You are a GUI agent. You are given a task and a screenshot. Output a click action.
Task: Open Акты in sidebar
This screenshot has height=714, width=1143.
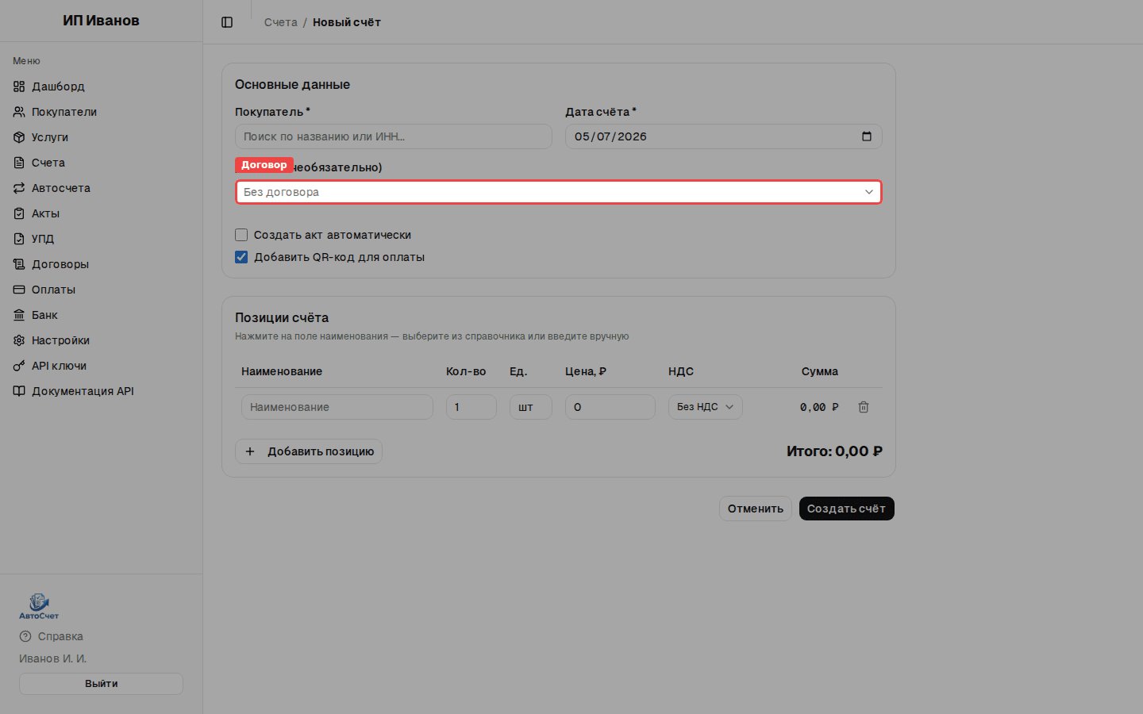(x=101, y=213)
